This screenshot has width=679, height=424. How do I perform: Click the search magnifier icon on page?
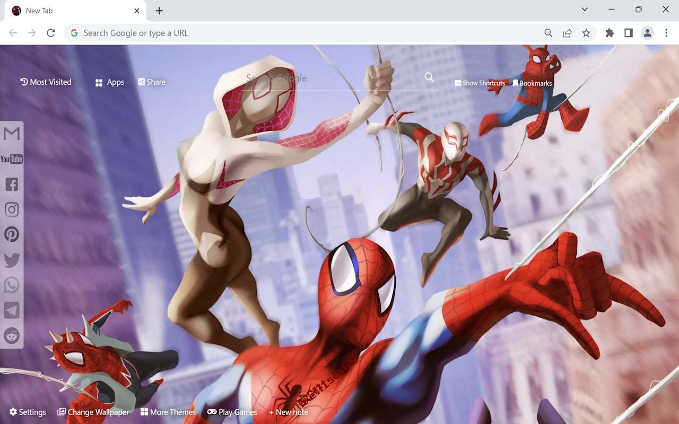429,77
